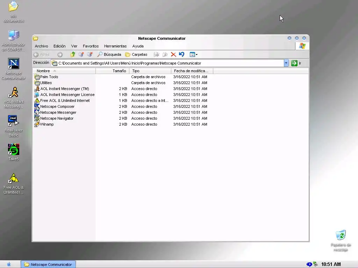Click the Windows flag logo throbber
This screenshot has height=268, width=358.
302,46
